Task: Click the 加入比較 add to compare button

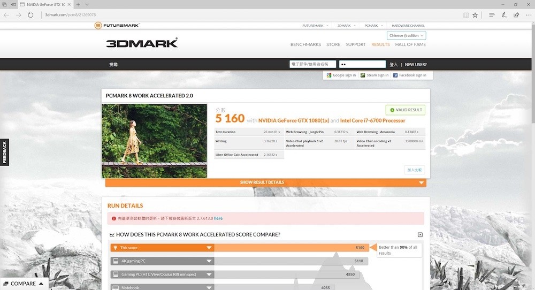Action: coord(415,170)
